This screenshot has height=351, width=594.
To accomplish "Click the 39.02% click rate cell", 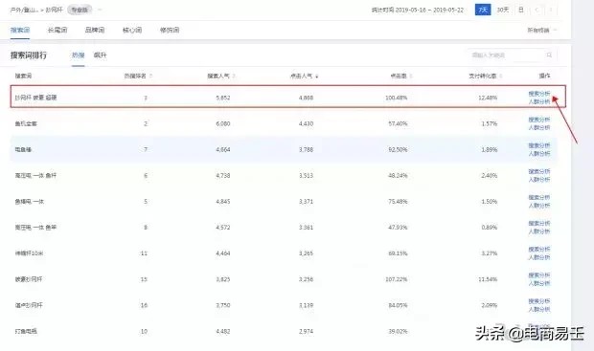I will click(x=398, y=331).
